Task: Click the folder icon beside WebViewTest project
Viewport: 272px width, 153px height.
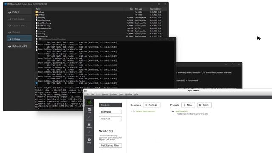Action: pyautogui.click(x=173, y=111)
